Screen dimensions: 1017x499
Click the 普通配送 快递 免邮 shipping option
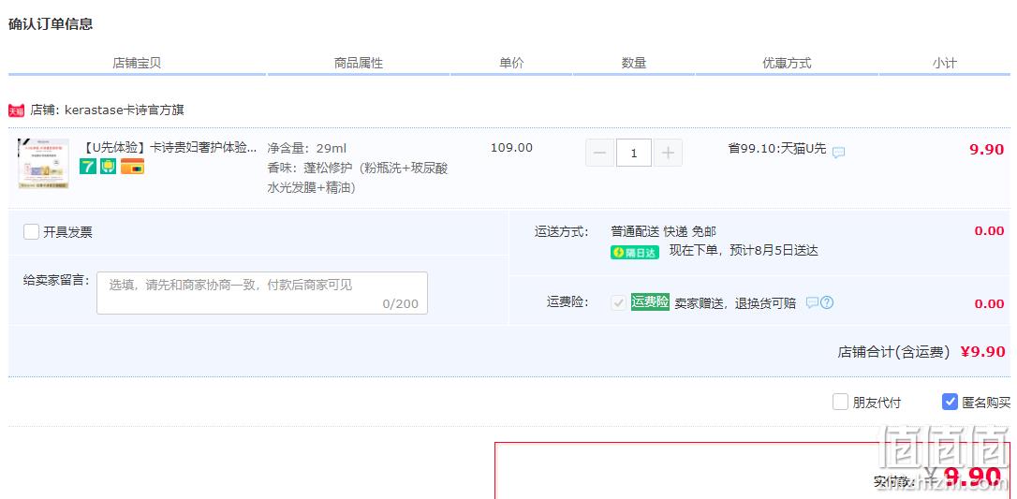(x=664, y=231)
